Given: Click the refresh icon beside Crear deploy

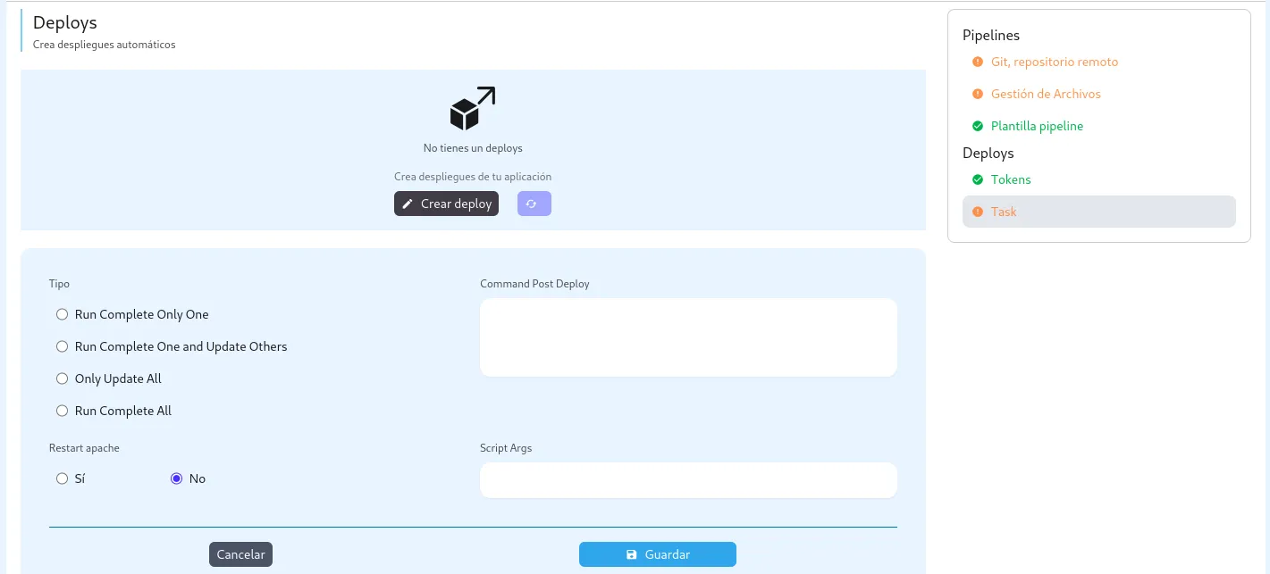Looking at the screenshot, I should pyautogui.click(x=534, y=204).
